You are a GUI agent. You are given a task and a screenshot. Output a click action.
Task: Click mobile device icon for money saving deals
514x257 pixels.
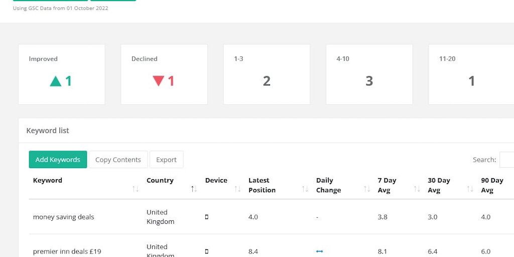(206, 217)
